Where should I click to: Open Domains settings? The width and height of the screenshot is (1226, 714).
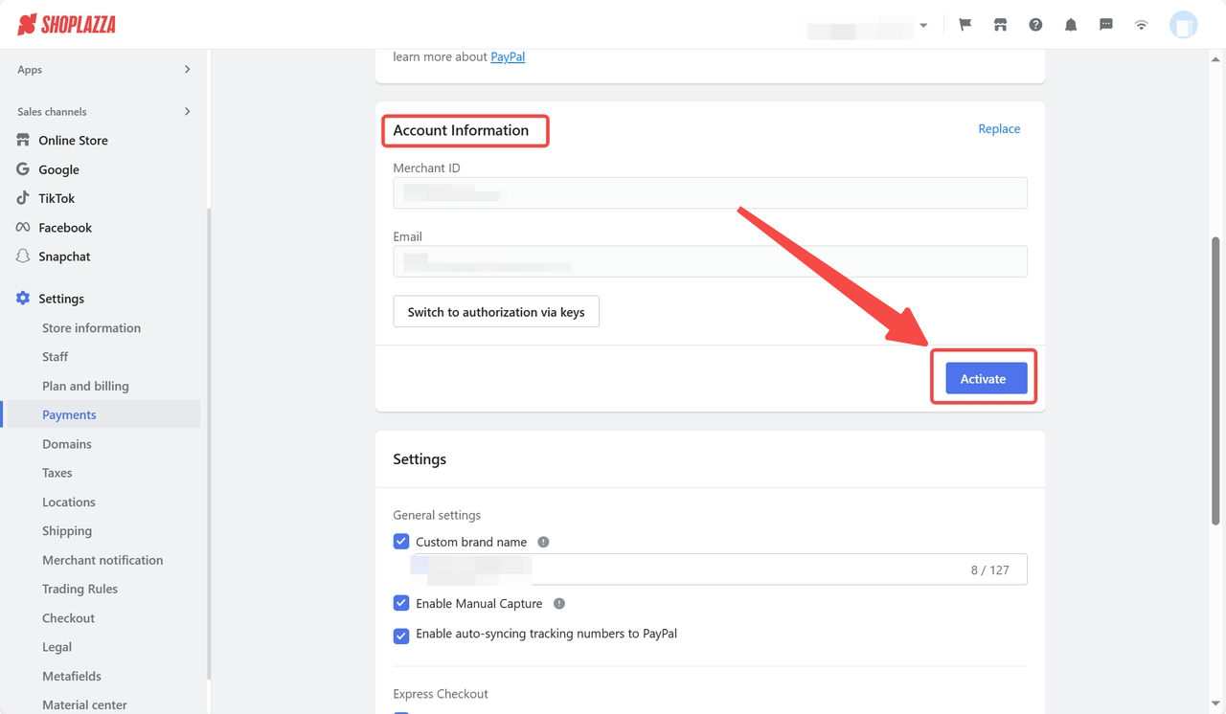[x=67, y=444]
